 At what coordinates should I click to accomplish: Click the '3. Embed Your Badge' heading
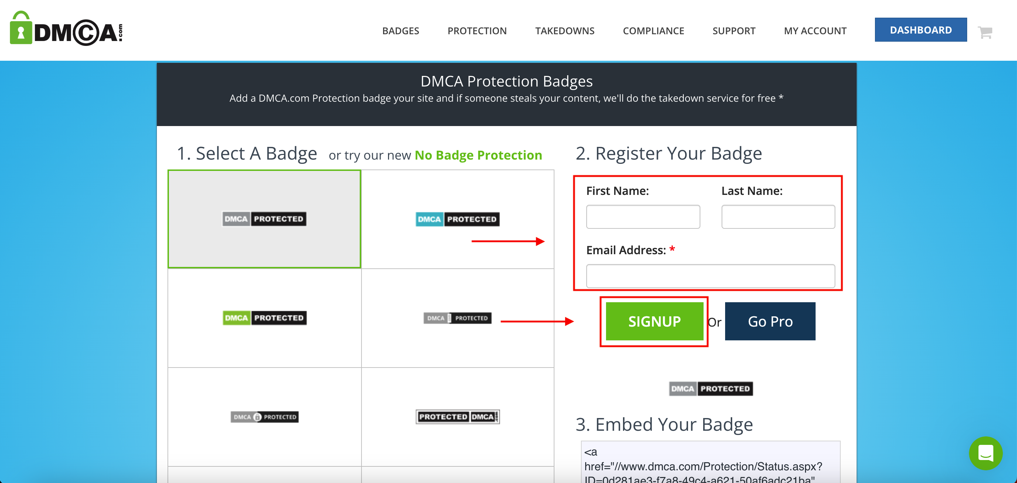664,424
